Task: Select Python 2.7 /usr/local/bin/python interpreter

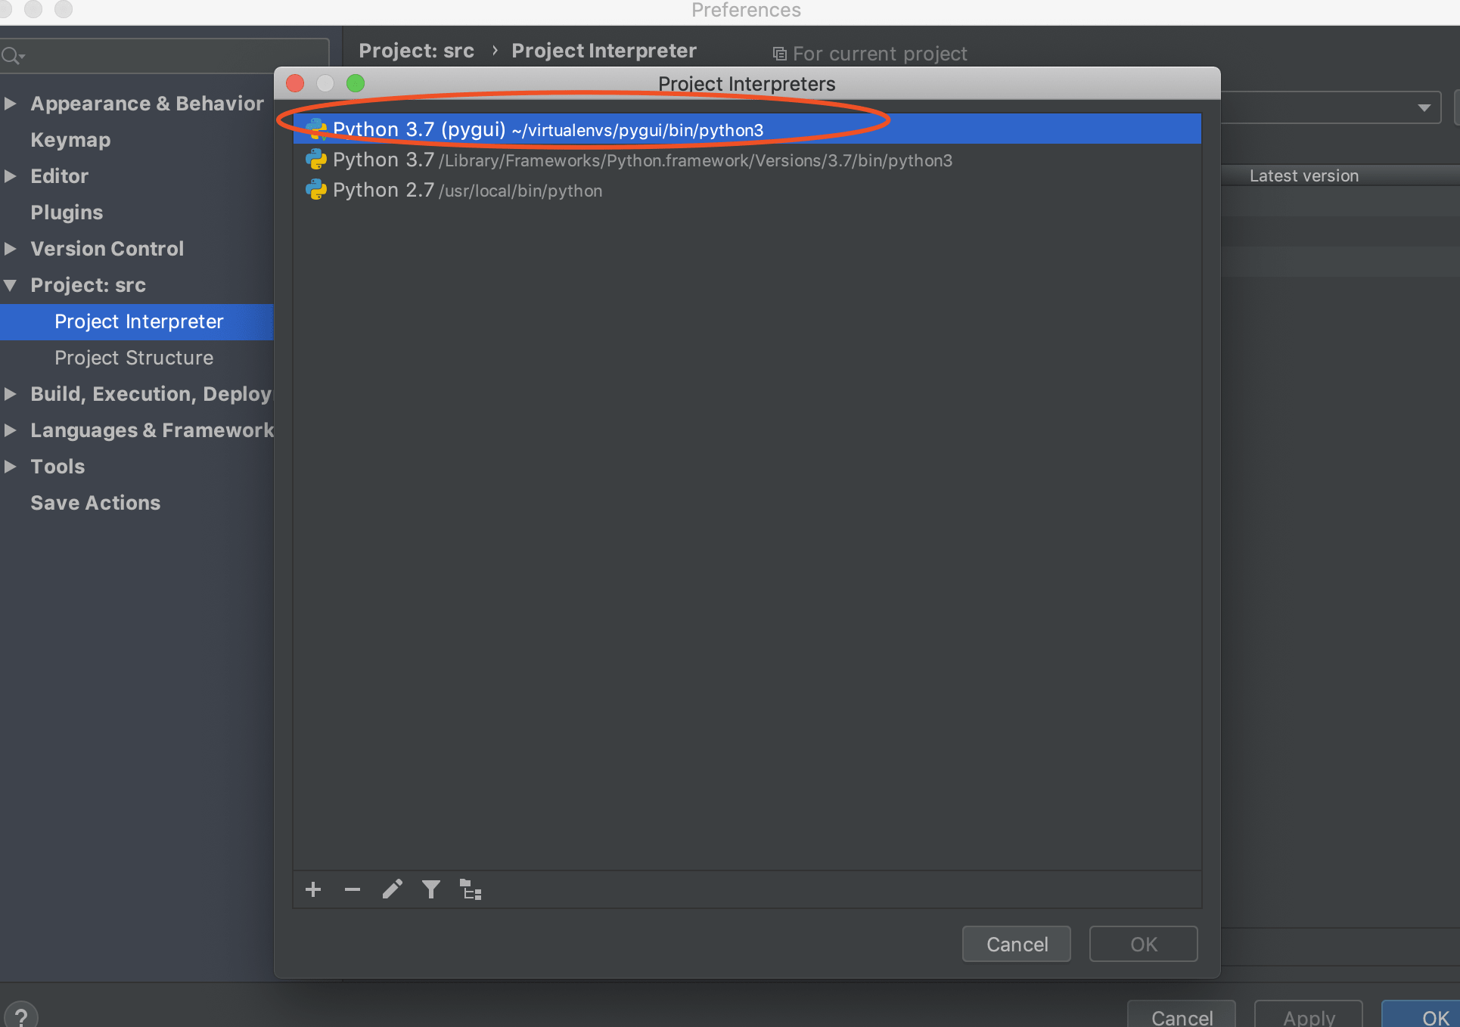Action: tap(747, 190)
